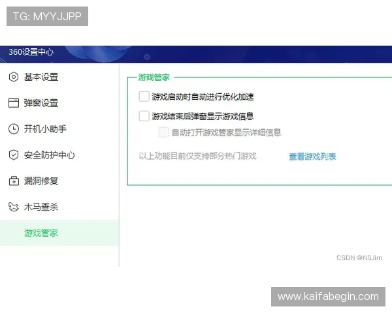The image size is (392, 313).
Task: Select 开机小助手 in the sidebar
Action: 59,129
